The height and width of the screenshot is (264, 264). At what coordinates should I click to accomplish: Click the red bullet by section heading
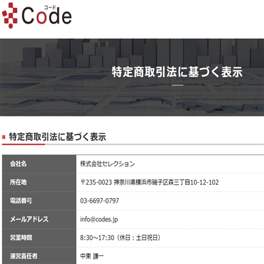(x=3, y=137)
